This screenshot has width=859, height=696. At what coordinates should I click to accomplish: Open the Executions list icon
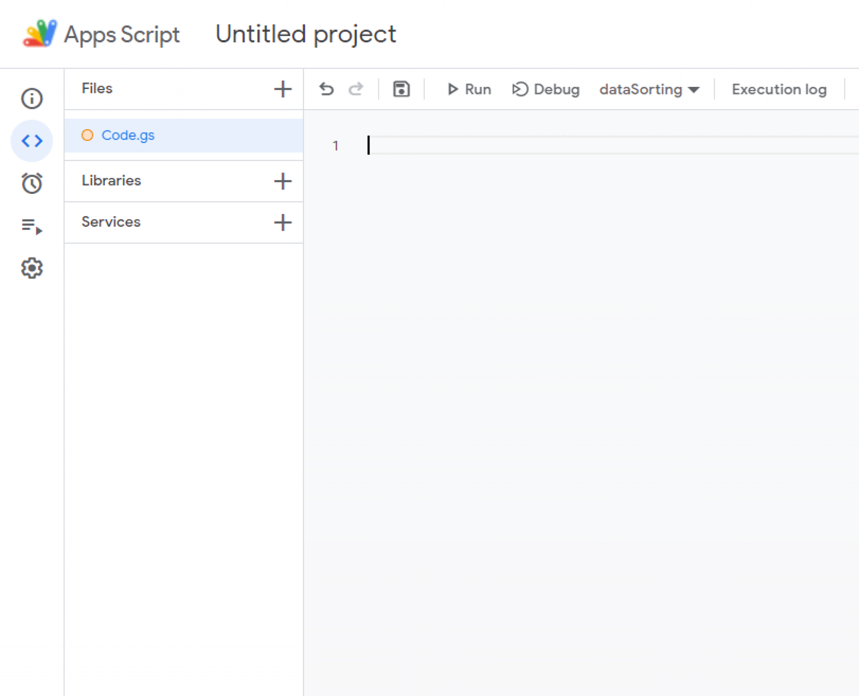32,226
